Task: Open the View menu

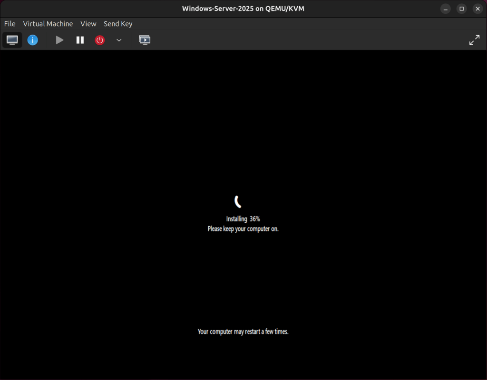Action: 88,24
